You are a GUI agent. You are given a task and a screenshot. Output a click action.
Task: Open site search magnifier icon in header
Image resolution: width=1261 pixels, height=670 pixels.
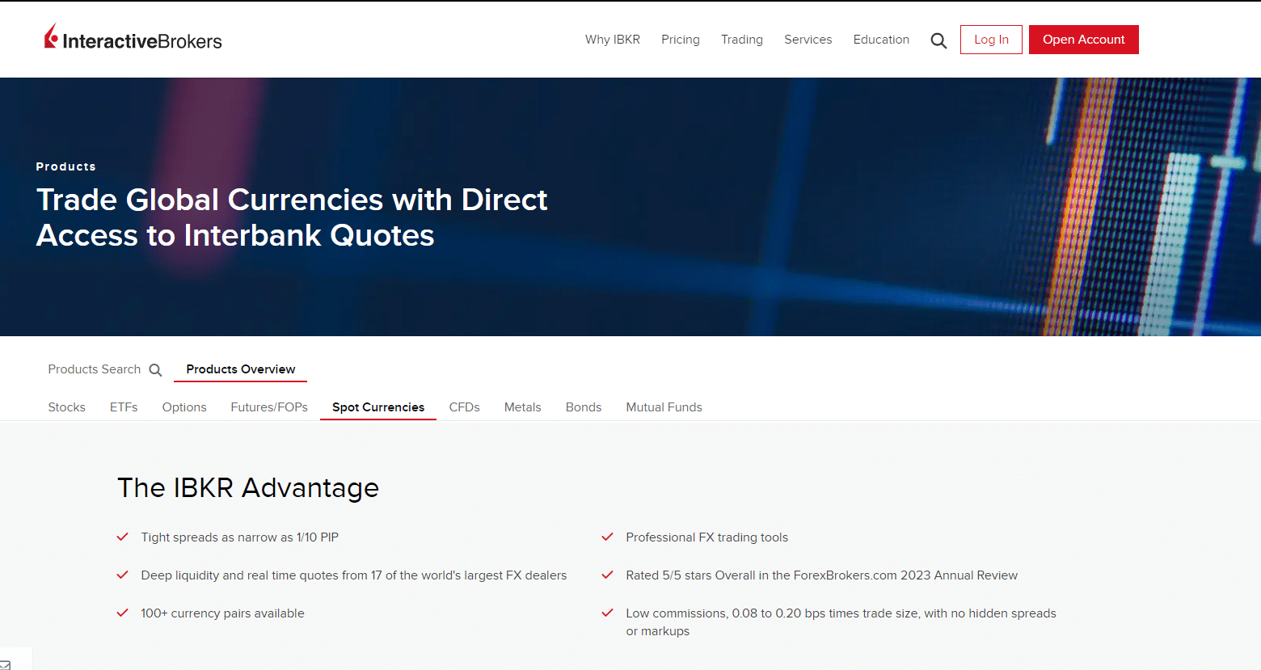point(938,40)
